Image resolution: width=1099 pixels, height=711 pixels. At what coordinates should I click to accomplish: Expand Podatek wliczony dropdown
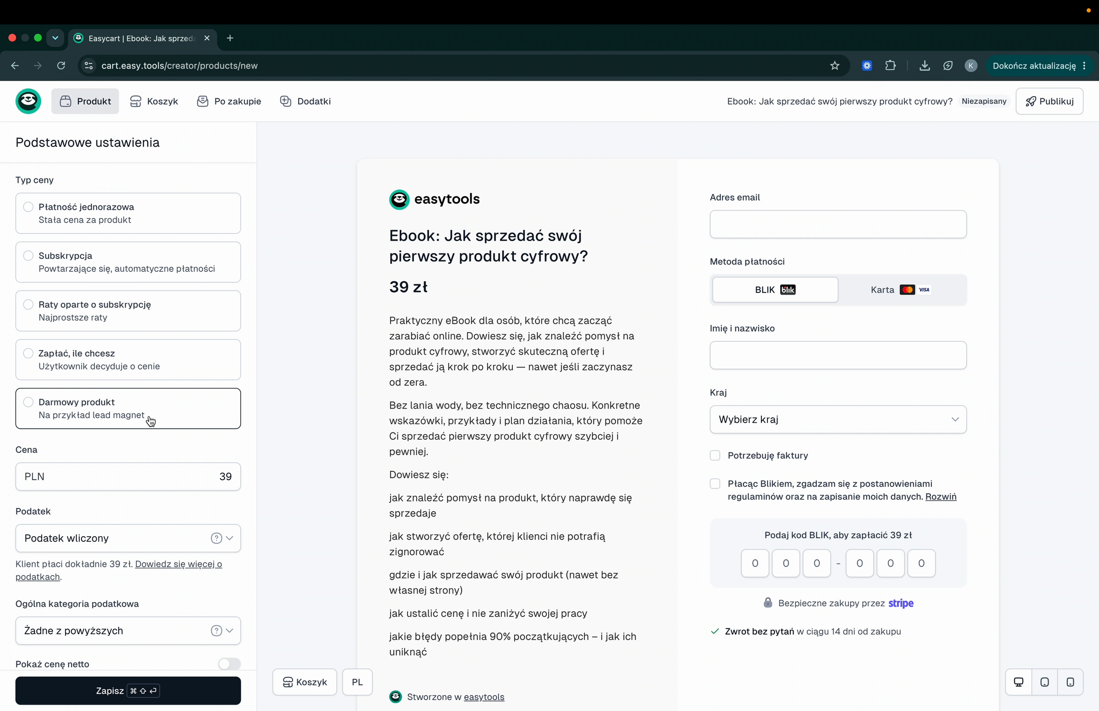tap(128, 538)
